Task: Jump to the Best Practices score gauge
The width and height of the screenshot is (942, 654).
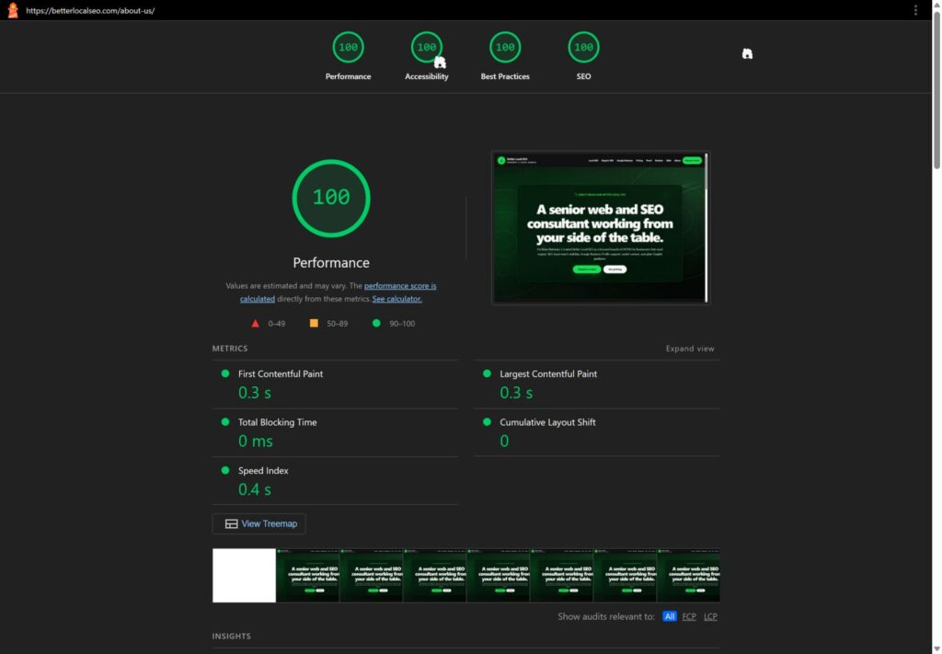Action: (x=505, y=55)
